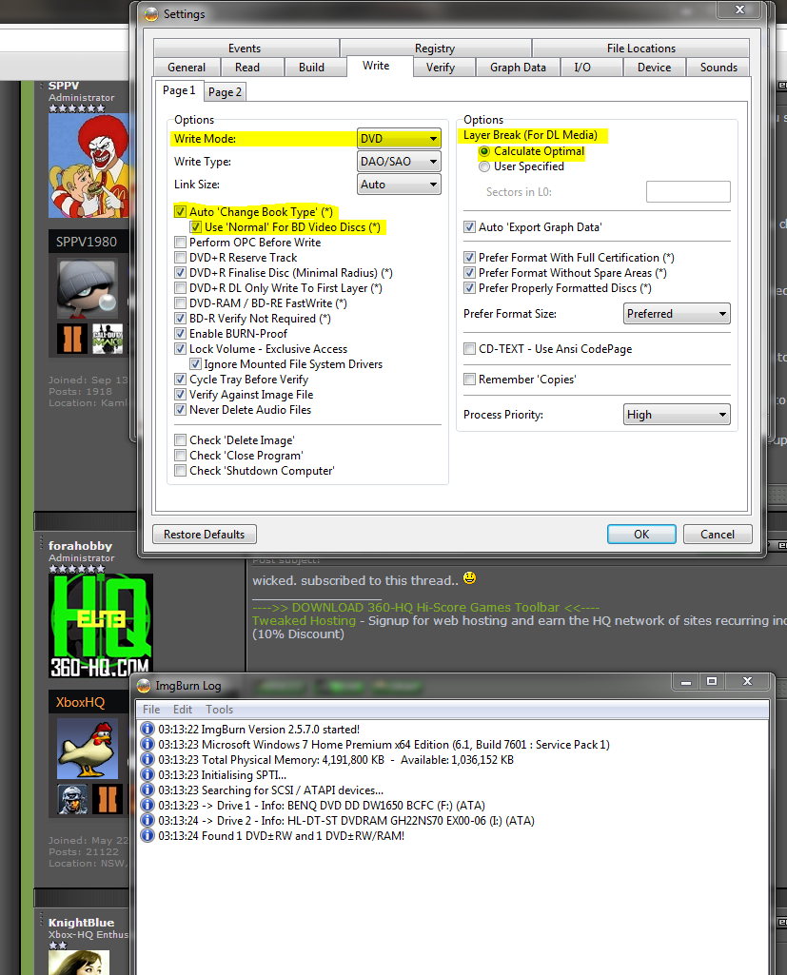Open the File Locations tab
This screenshot has width=787, height=975.
pyautogui.click(x=640, y=48)
